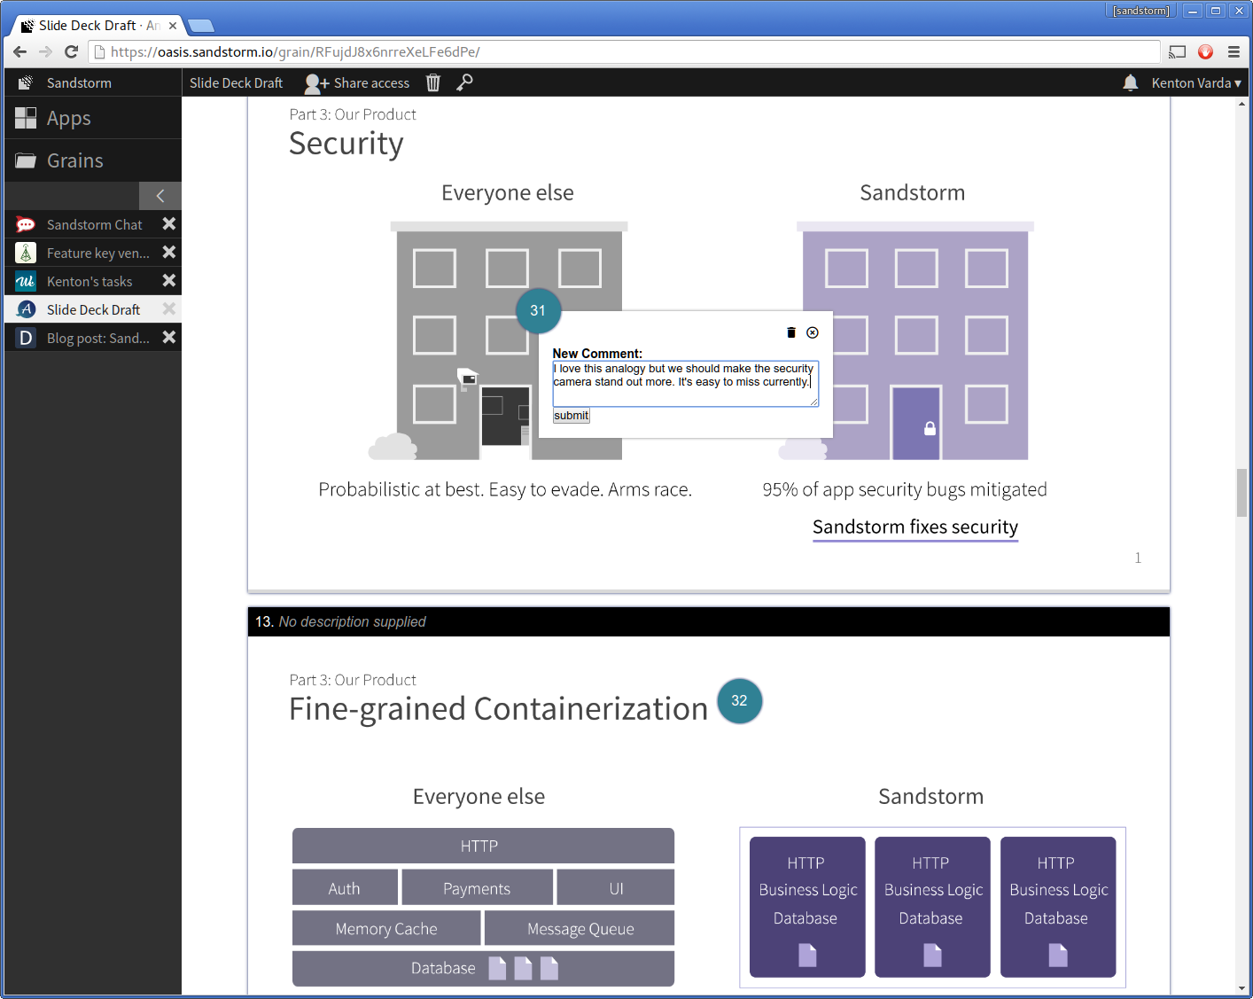
Task: Open comment marker 32
Action: (739, 700)
